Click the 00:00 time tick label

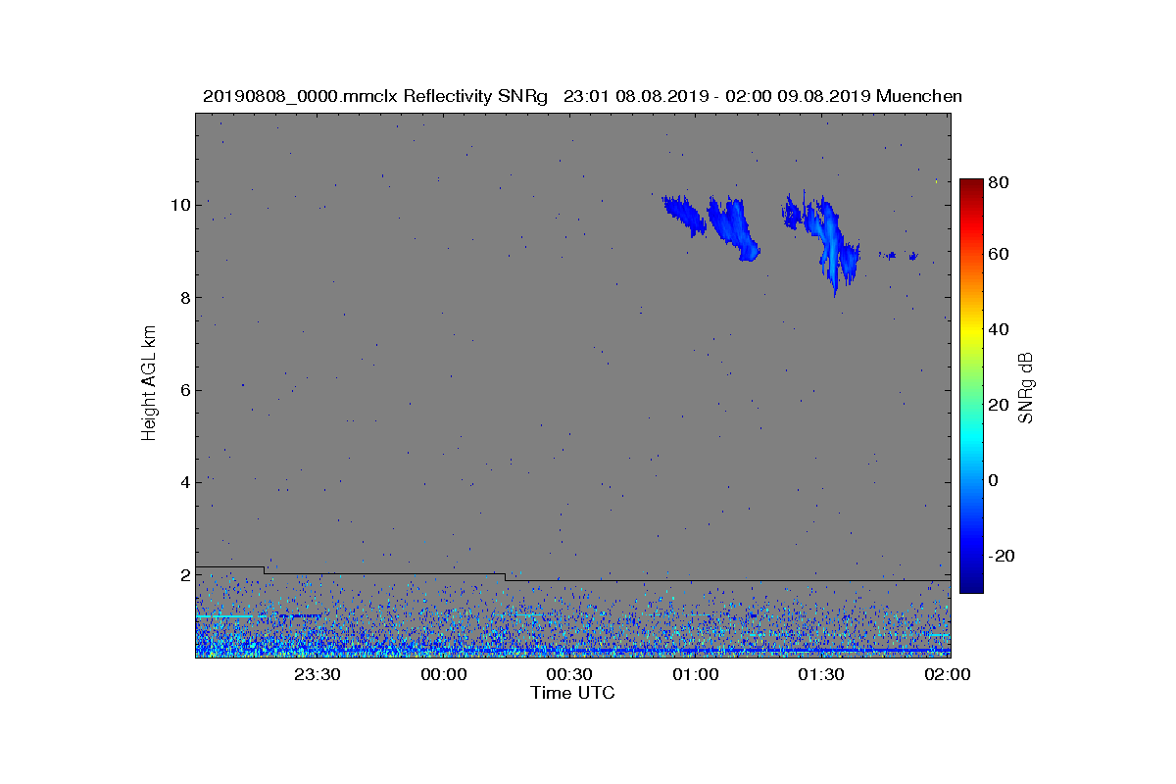(x=443, y=674)
